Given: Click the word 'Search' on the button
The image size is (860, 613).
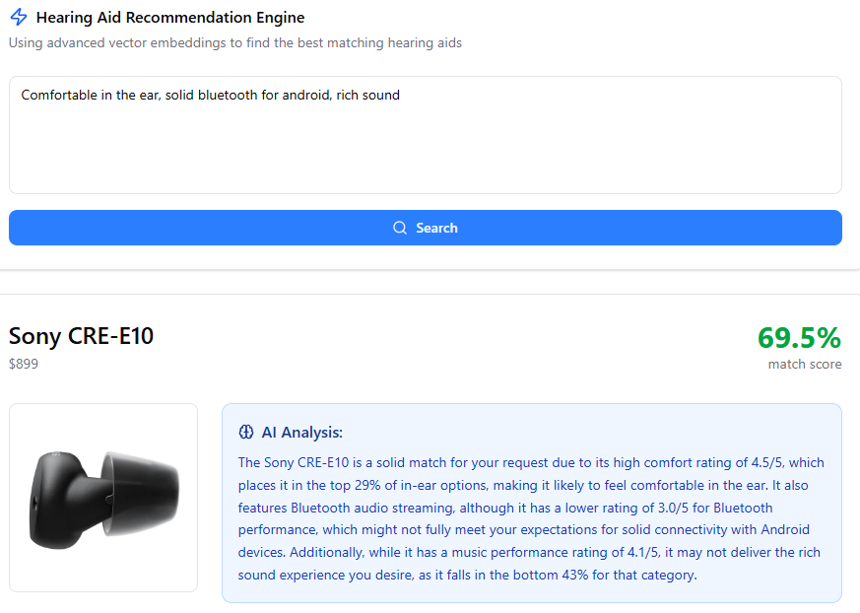Looking at the screenshot, I should click(x=436, y=228).
